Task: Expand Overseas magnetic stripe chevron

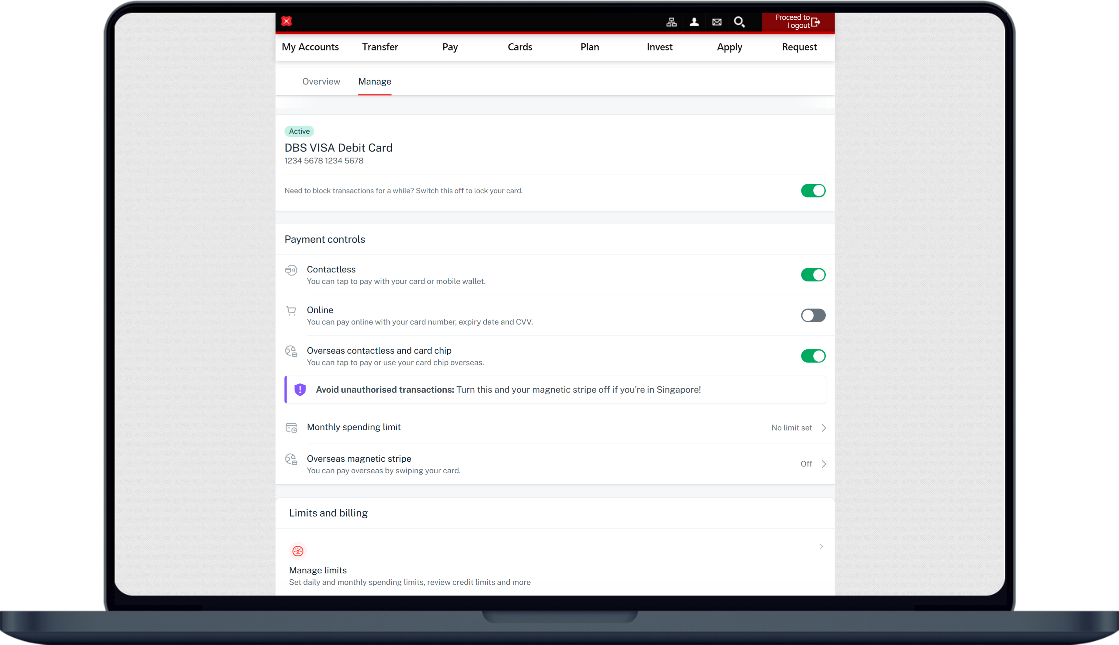Action: click(x=823, y=464)
